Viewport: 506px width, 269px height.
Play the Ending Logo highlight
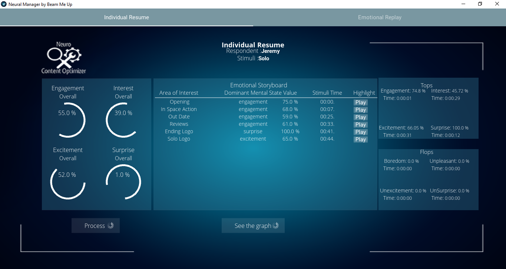tap(360, 132)
